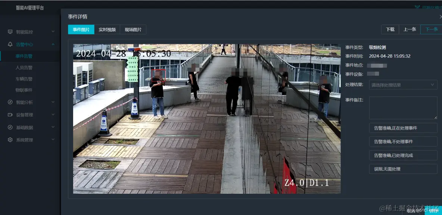Open 物联事件 in the sidebar
Viewport: 442px width, 215px height.
click(24, 90)
